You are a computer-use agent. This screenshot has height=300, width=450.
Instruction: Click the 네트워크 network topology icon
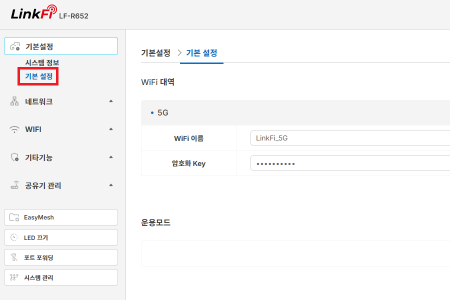pyautogui.click(x=14, y=101)
